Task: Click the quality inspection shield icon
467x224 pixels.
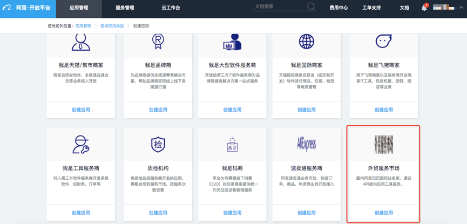Action: 158,145
